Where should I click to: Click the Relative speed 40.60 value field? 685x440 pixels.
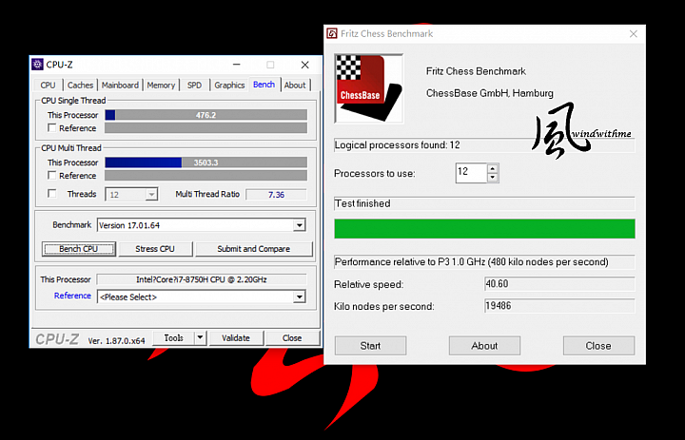[559, 284]
